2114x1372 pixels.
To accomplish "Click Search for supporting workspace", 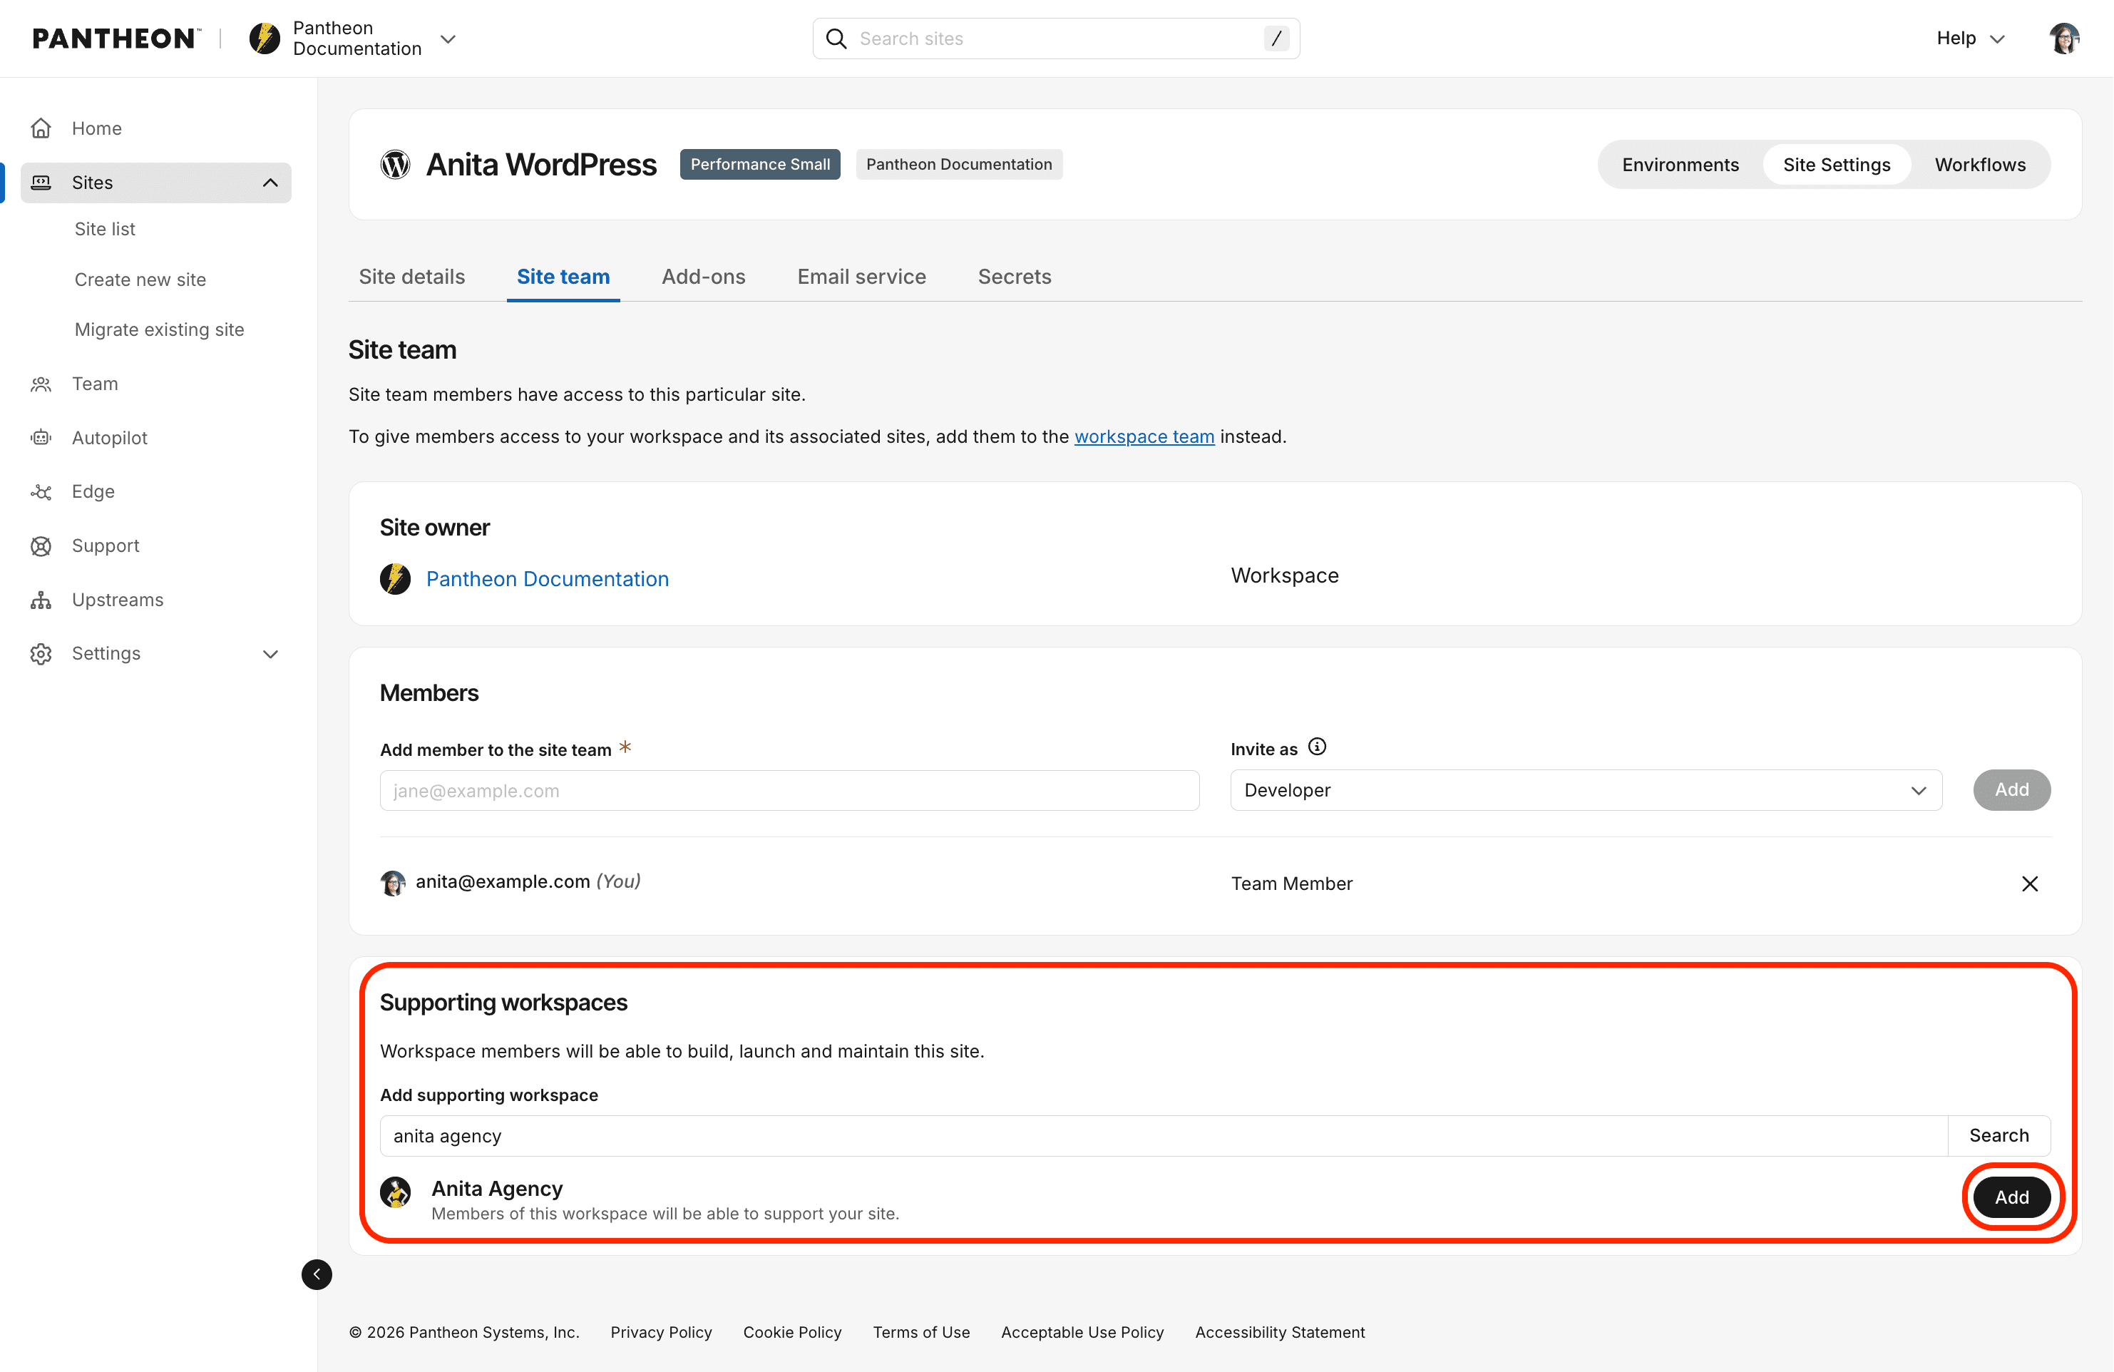I will [x=1998, y=1136].
